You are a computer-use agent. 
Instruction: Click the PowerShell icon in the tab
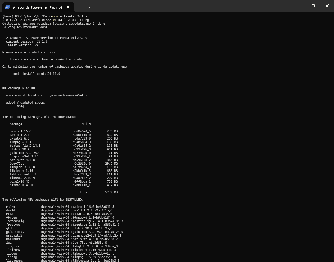coord(8,7)
